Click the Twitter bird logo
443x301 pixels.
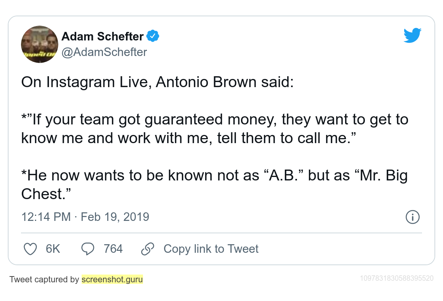[x=412, y=35]
